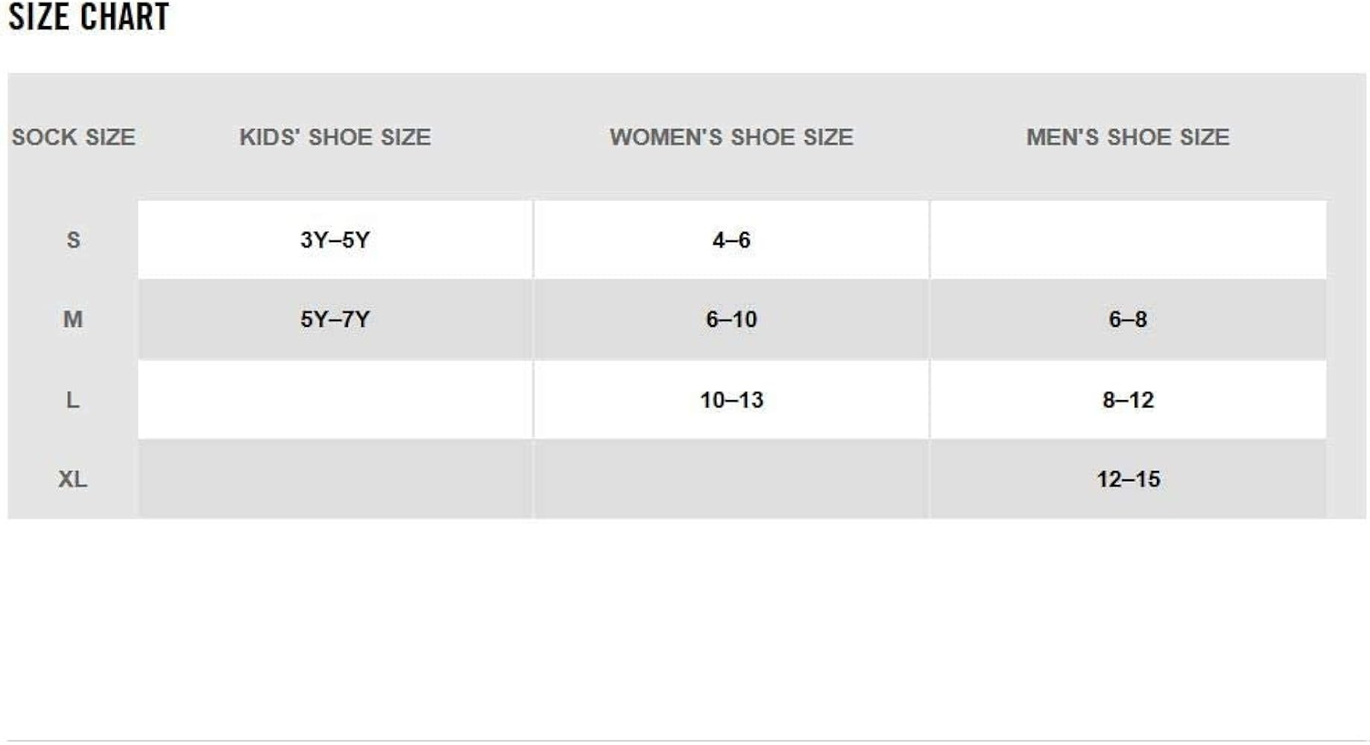The height and width of the screenshot is (745, 1370).
Task: Click the 12–15 men's size cell
Action: 1127,479
